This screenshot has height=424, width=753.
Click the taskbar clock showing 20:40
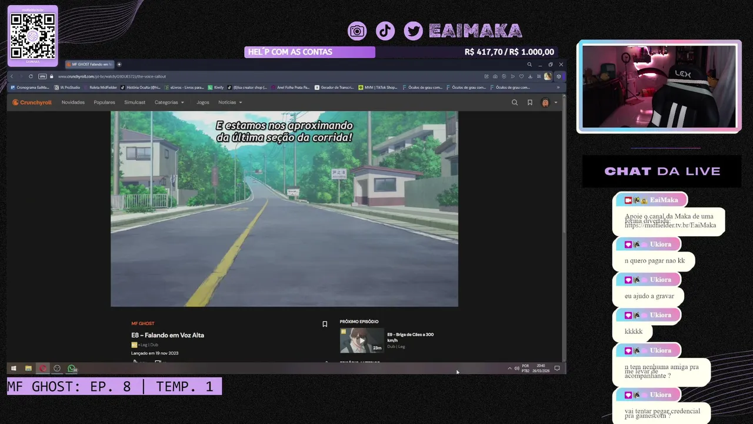[541, 369]
